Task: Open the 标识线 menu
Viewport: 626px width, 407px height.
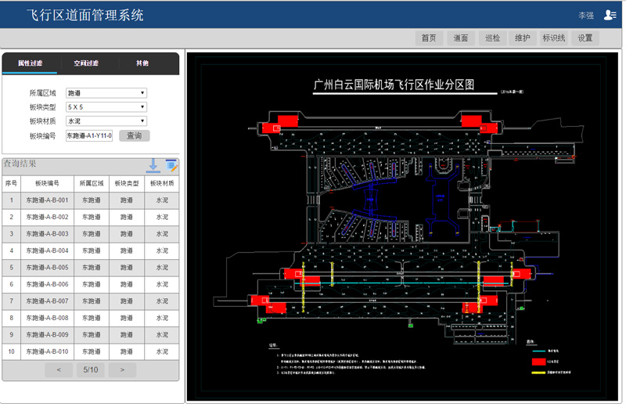Action: pyautogui.click(x=553, y=38)
